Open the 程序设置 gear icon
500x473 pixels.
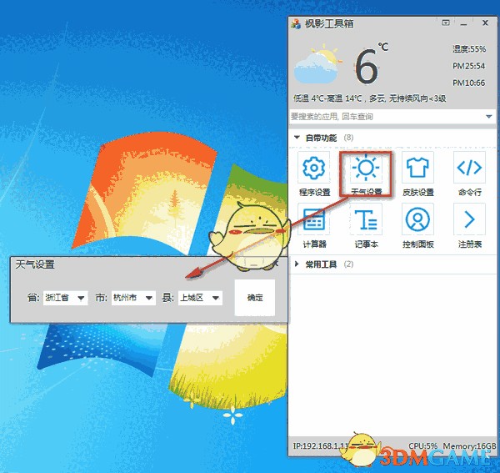pyautogui.click(x=314, y=168)
